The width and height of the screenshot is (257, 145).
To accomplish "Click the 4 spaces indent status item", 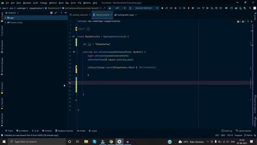I will (x=238, y=135).
